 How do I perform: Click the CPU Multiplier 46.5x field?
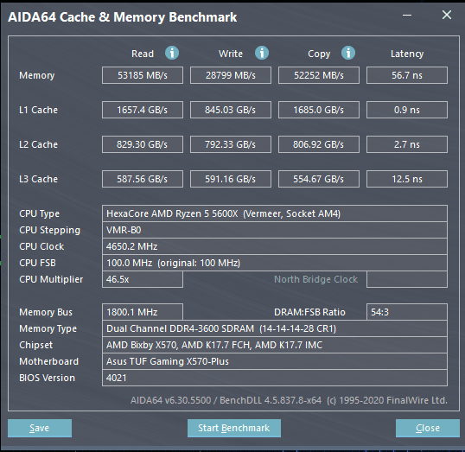[x=143, y=279]
